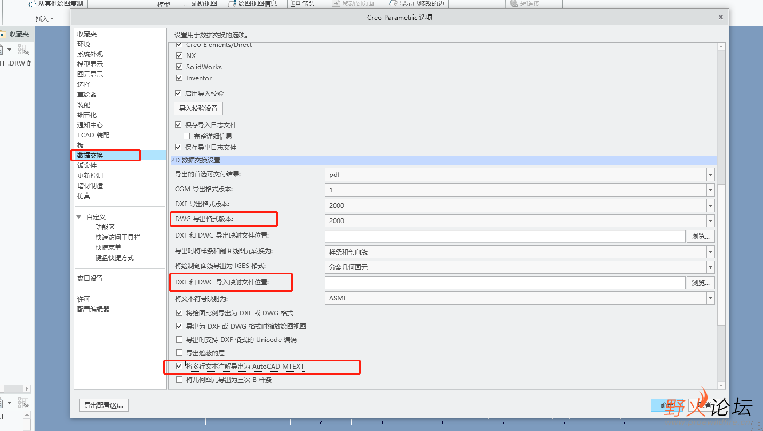Screen dimensions: 763x431
Task: Click DXF 和 DWG 导出映射文件位置 input field
Action: [505, 236]
